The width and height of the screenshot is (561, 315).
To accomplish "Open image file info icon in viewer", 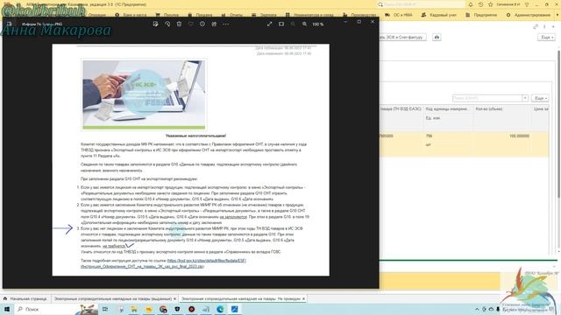I will click(x=202, y=24).
